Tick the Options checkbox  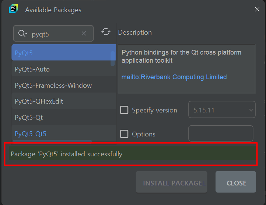tap(124, 134)
